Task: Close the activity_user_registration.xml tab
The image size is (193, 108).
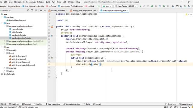Action: [97, 10]
